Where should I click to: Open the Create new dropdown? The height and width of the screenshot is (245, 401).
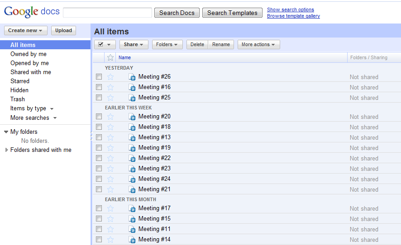(x=26, y=30)
